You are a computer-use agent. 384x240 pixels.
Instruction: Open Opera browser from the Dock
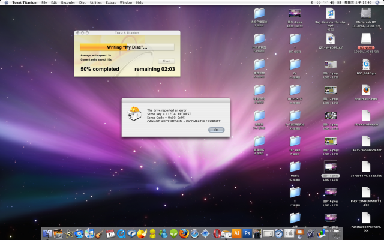[216, 233]
